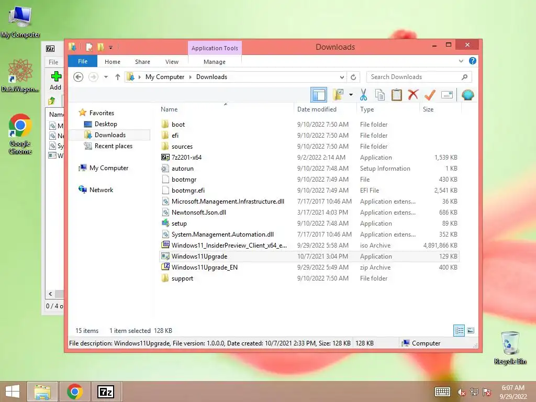
Task: Click the folder options icon with checkmarks
Action: 339,95
